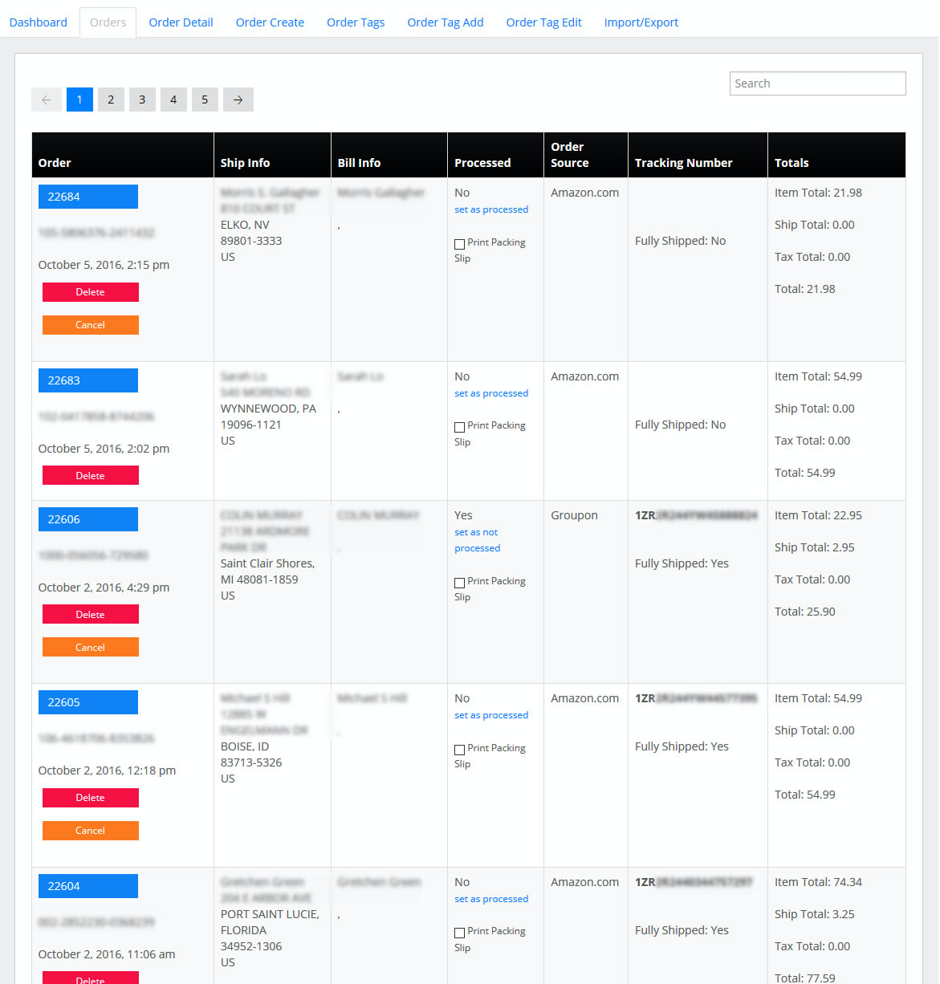This screenshot has width=940, height=984.
Task: Check Print Packing Slip for order 22684
Action: [459, 242]
